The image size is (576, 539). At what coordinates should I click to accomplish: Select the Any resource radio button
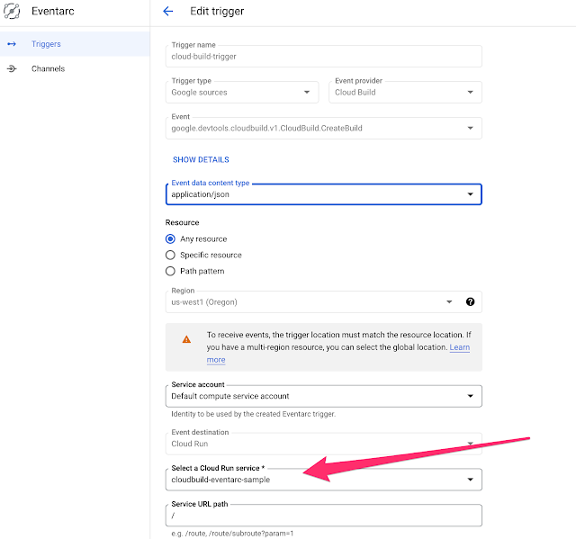click(x=170, y=238)
